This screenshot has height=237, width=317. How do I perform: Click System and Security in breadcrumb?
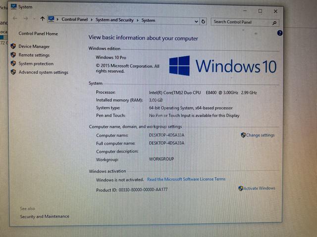(x=114, y=20)
